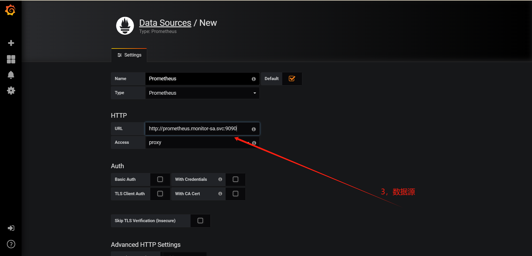Click the 'Access' field label
The image size is (532, 256).
[x=122, y=142]
